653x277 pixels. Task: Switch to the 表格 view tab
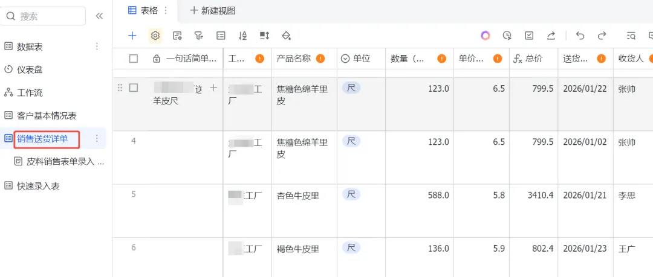[145, 10]
